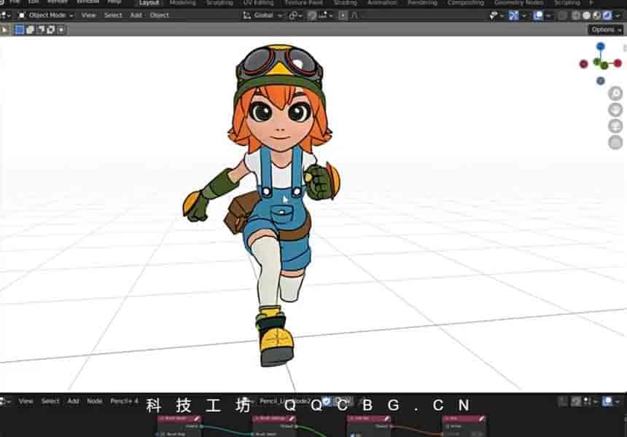Click the zoom view magnifier button

615,93
